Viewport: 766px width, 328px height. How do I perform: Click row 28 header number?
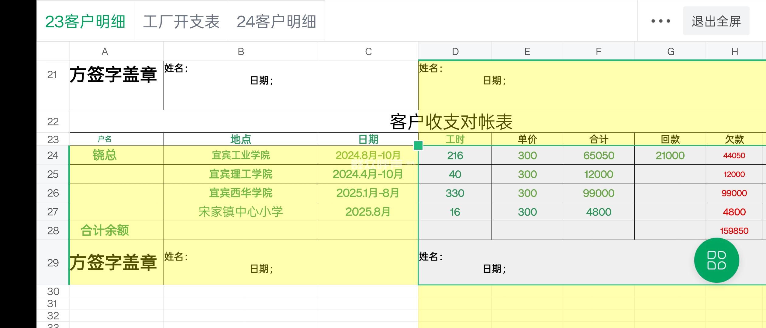pos(53,231)
